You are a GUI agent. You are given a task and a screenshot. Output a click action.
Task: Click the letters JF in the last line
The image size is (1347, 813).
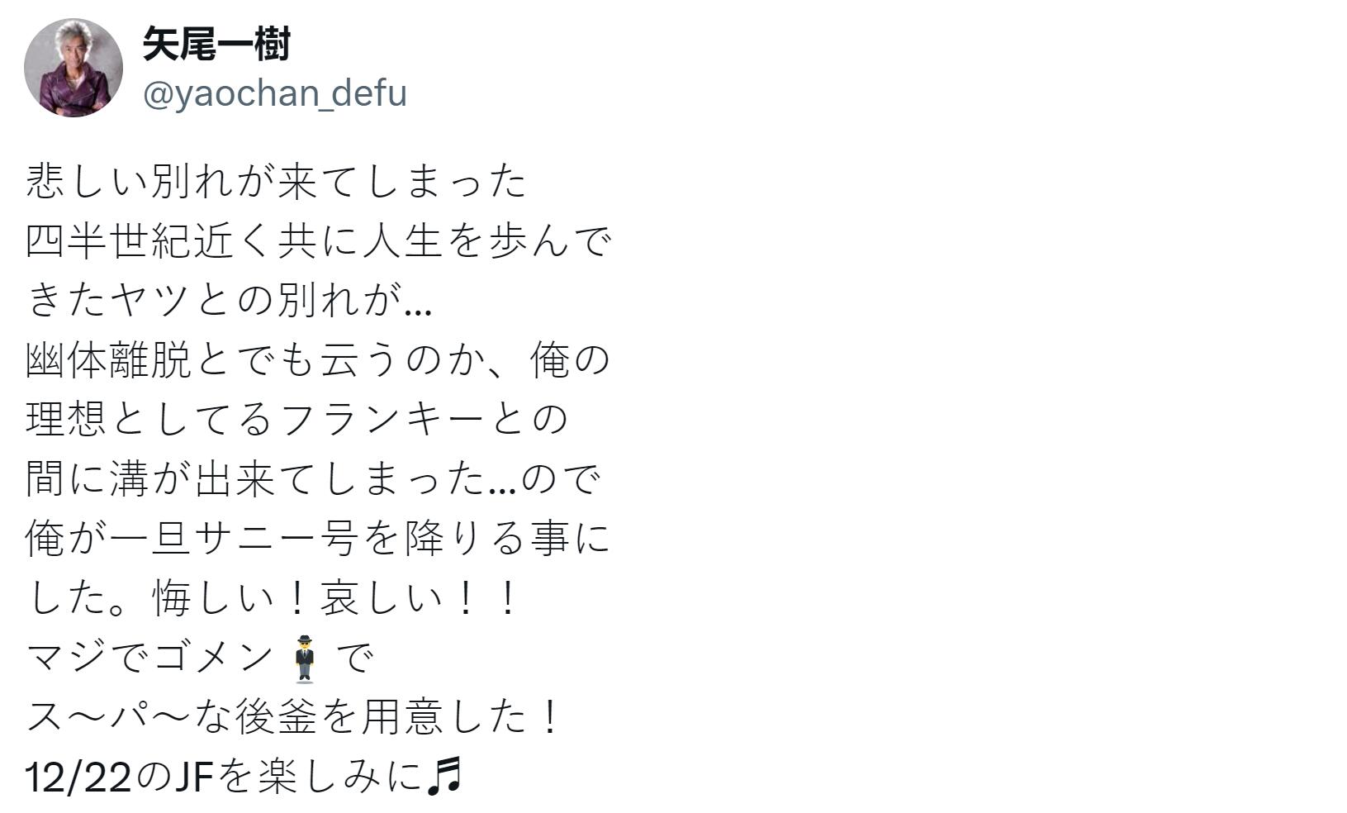(x=195, y=777)
